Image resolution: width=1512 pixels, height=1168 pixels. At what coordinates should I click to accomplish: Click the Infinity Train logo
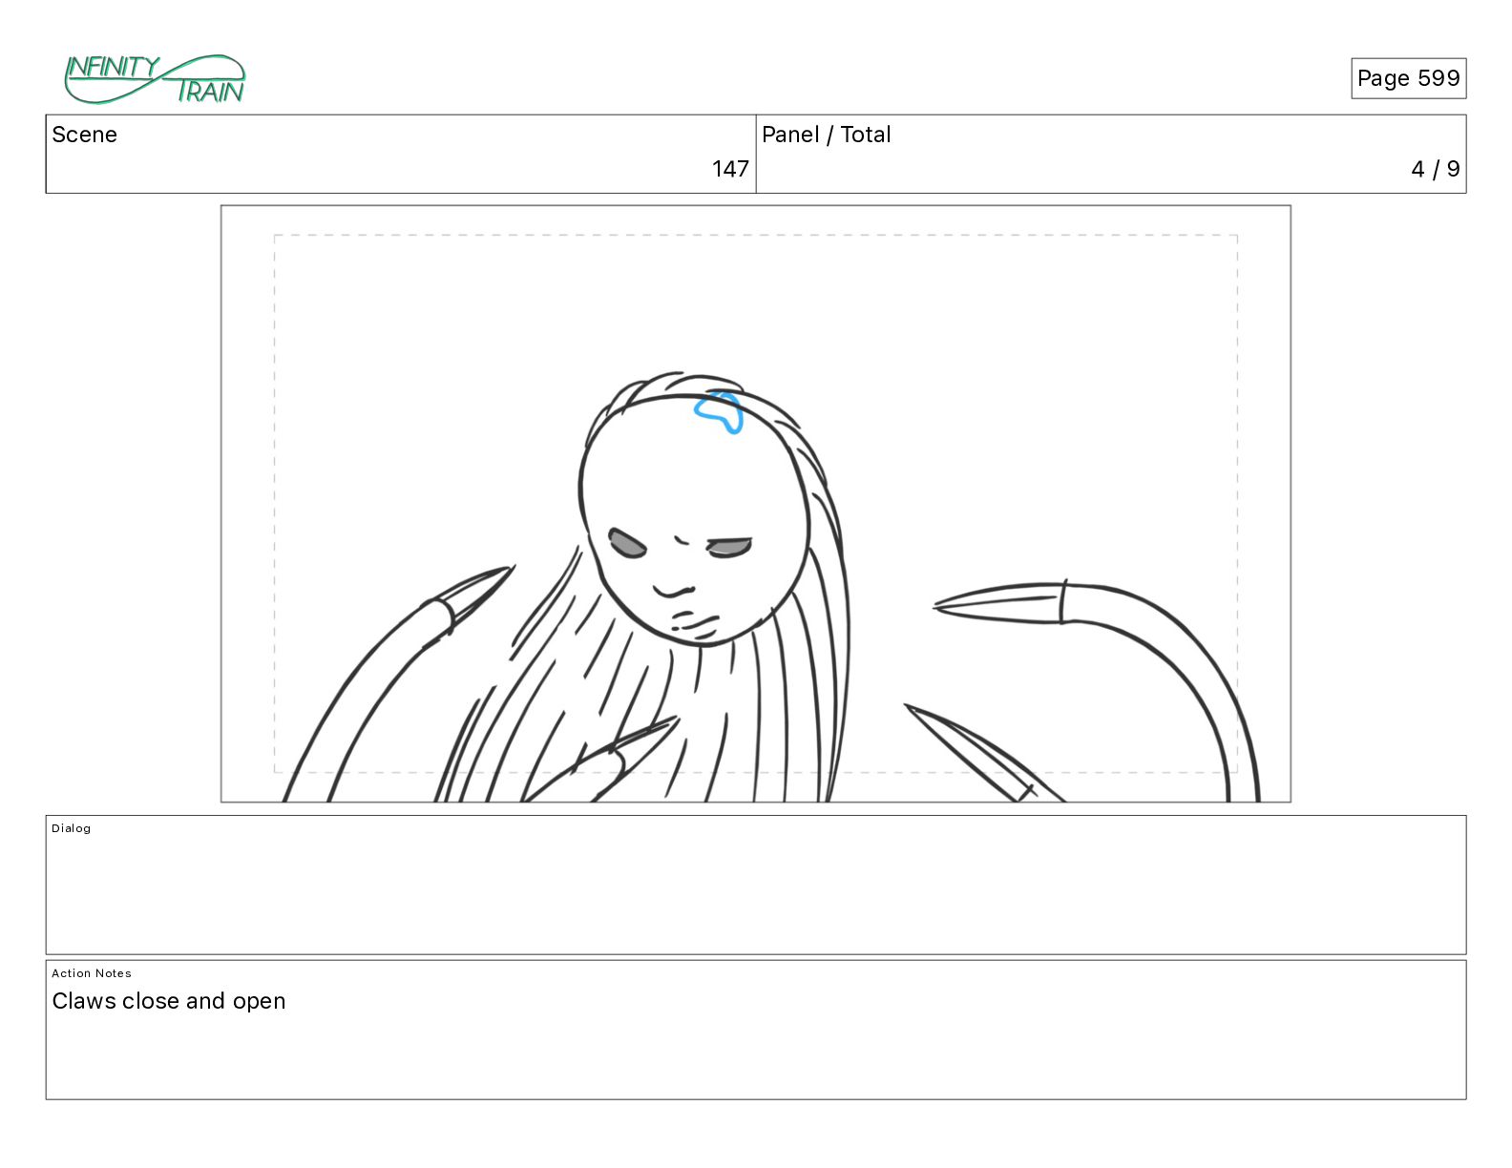click(155, 79)
